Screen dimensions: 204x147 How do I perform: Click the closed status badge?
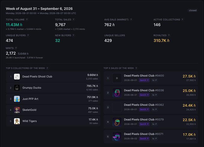(193, 10)
